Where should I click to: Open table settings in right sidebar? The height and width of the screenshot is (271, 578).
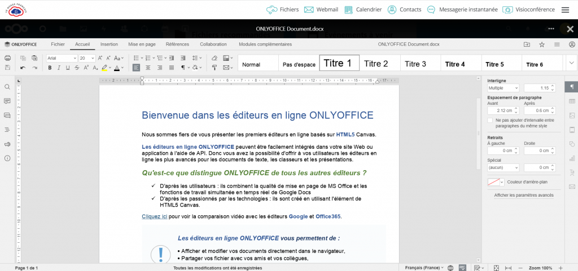pyautogui.click(x=572, y=101)
